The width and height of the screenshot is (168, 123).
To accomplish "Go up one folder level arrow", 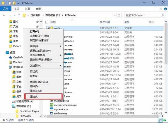I will 19,15.
